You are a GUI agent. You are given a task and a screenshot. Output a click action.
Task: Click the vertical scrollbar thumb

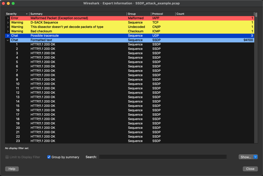(256, 15)
